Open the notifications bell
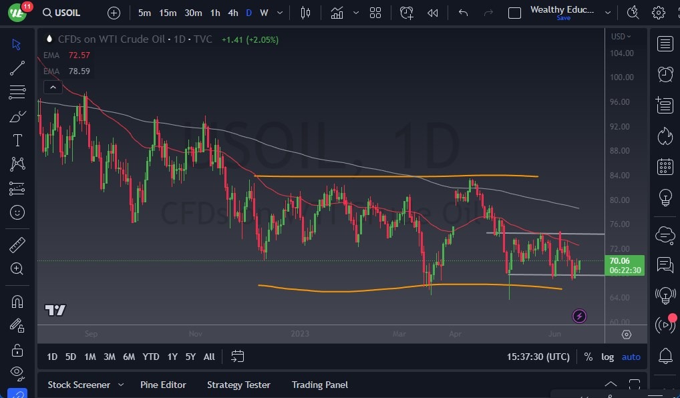This screenshot has width=680, height=398. click(x=665, y=356)
